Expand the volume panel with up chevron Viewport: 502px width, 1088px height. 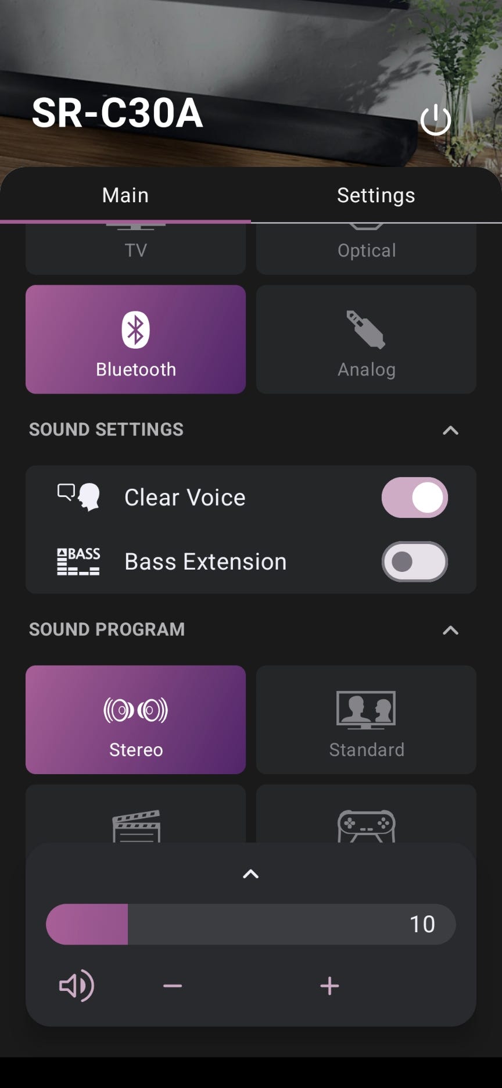250,874
